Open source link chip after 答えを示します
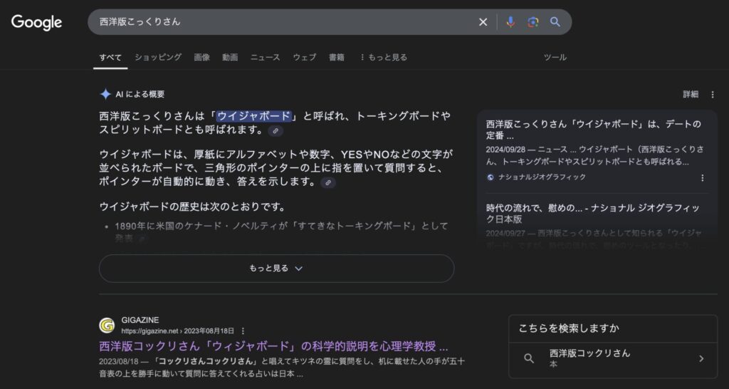729x389 pixels. (328, 182)
